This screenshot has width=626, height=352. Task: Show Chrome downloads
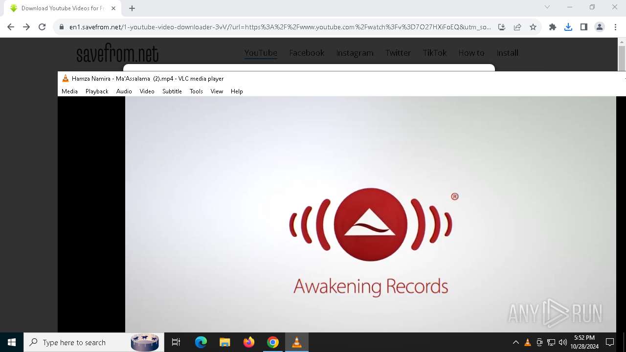pyautogui.click(x=568, y=27)
